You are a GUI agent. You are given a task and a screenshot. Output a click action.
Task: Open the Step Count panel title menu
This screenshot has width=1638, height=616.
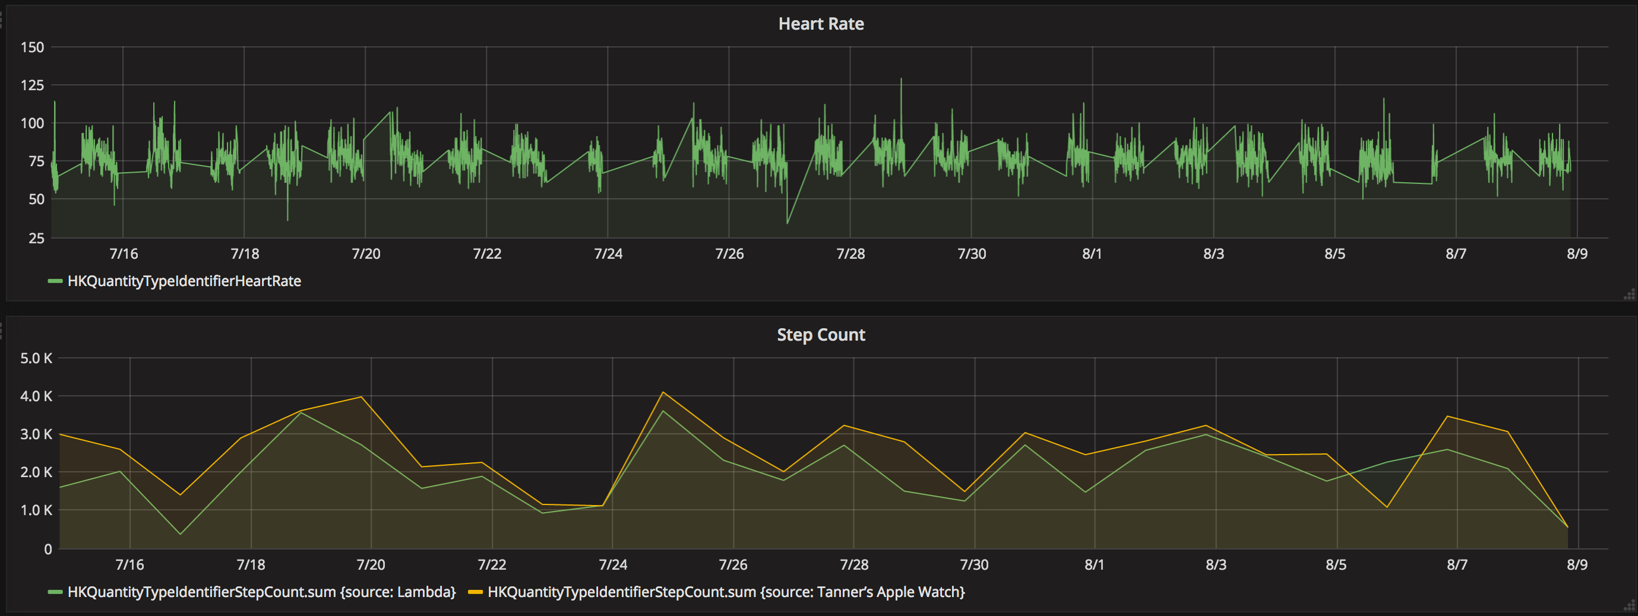pos(820,335)
